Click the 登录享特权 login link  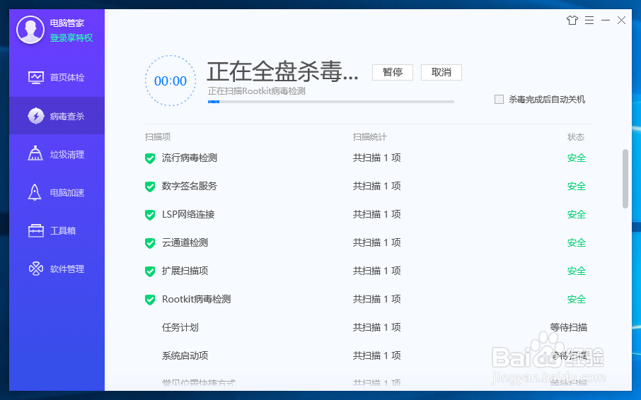(x=71, y=38)
